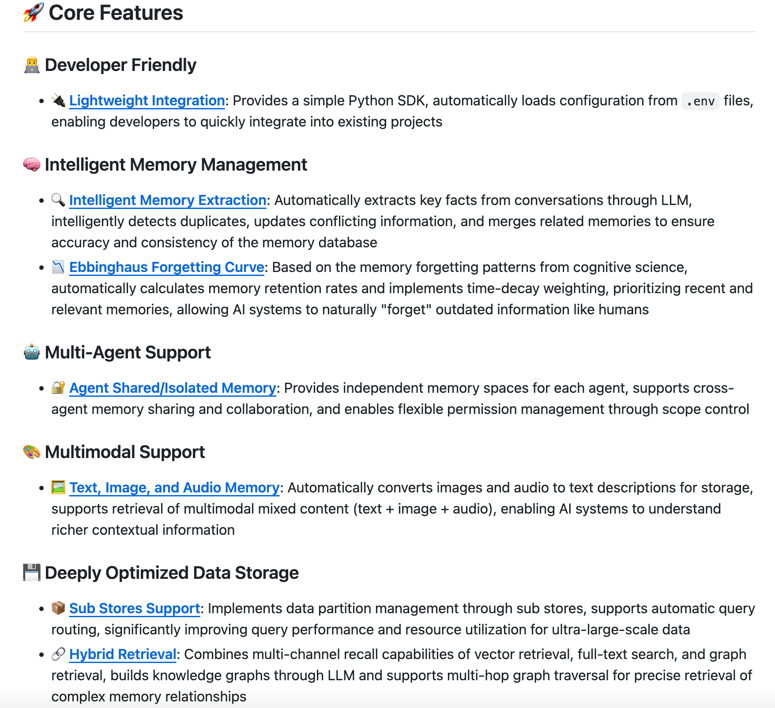The width and height of the screenshot is (775, 708).
Task: Open the Agent Shared/Isolated Memory link
Action: tap(173, 388)
